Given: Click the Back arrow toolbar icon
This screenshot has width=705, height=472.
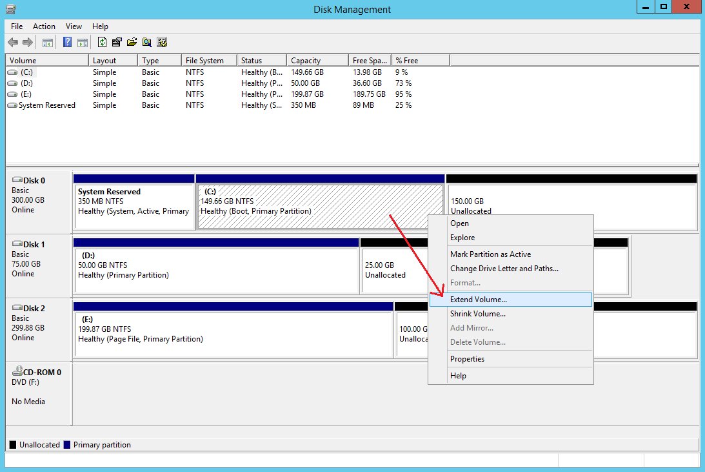Looking at the screenshot, I should pyautogui.click(x=13, y=43).
